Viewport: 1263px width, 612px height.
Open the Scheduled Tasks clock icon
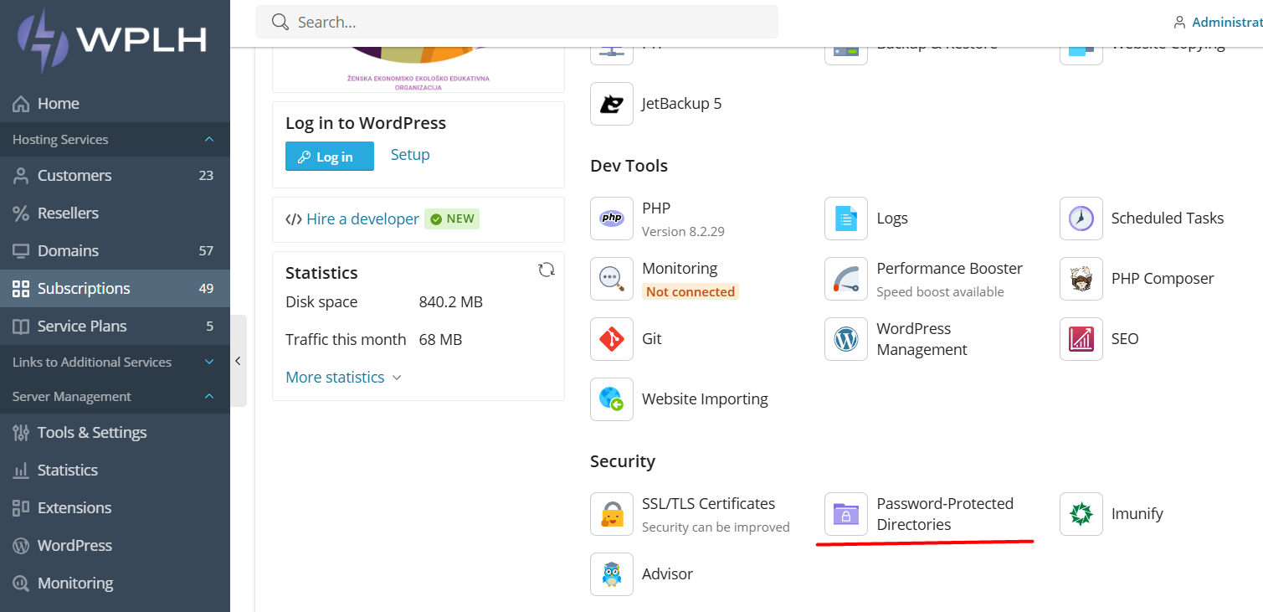point(1081,219)
